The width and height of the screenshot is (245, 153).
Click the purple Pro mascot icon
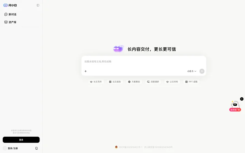118,49
